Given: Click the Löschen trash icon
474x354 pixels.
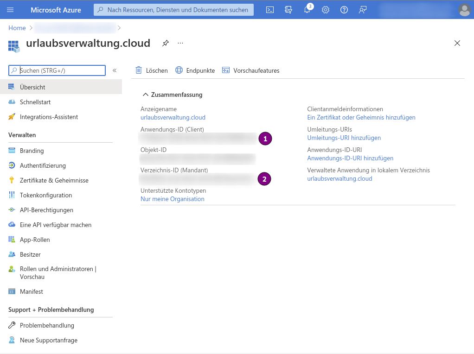Looking at the screenshot, I should [139, 70].
